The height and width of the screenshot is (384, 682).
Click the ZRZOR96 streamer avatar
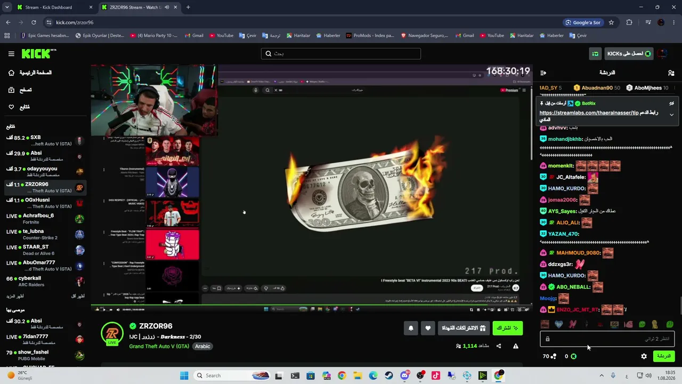112,333
